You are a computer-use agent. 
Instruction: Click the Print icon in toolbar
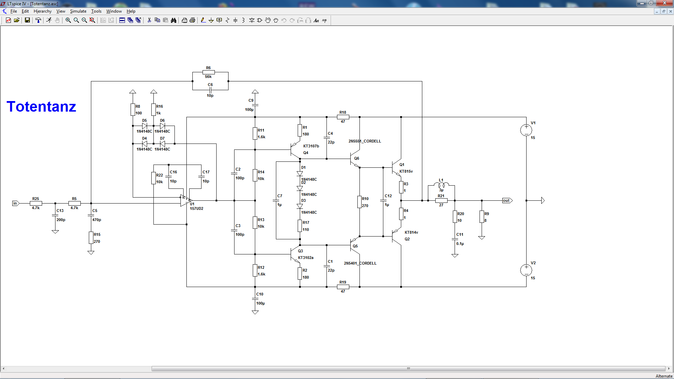click(192, 20)
